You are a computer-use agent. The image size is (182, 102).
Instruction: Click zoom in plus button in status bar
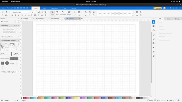click(x=167, y=100)
